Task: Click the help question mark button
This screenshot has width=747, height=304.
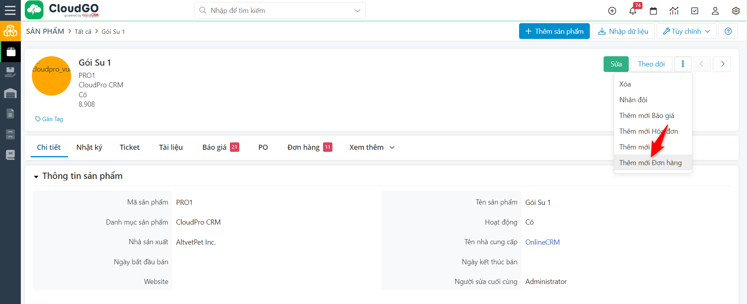Action: [728, 31]
